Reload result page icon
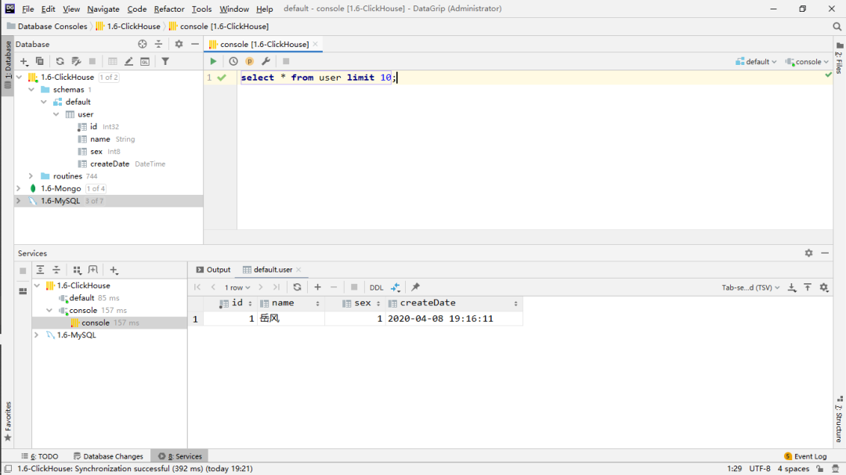 (x=297, y=287)
